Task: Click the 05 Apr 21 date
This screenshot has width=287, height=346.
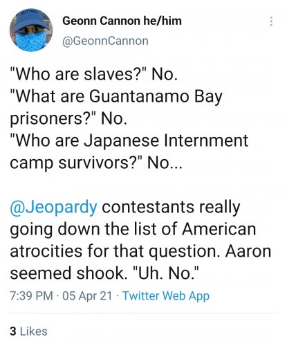Action: click(x=87, y=295)
